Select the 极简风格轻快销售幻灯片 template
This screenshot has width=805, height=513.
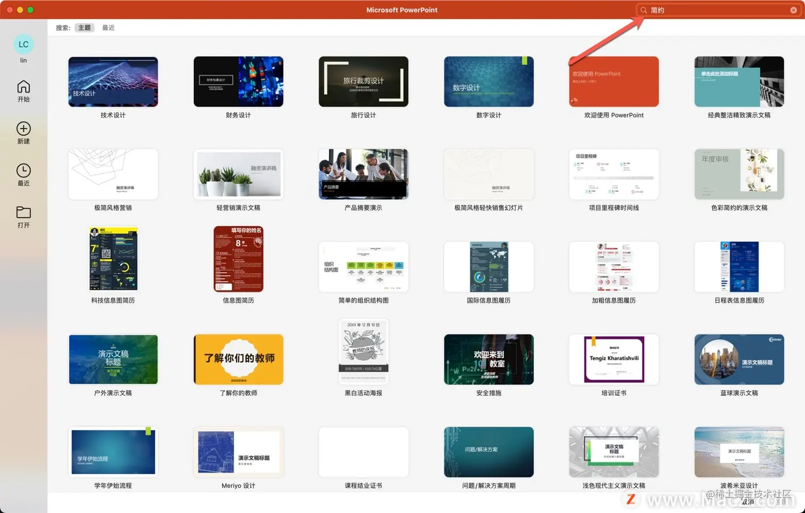(489, 174)
